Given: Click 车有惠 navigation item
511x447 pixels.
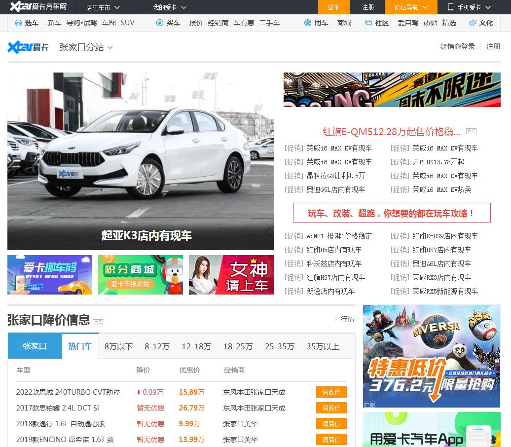Looking at the screenshot, I should coord(244,23).
